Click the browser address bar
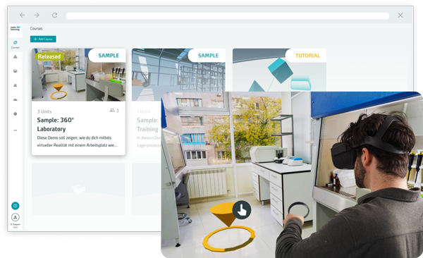The image size is (423, 258). click(x=228, y=16)
